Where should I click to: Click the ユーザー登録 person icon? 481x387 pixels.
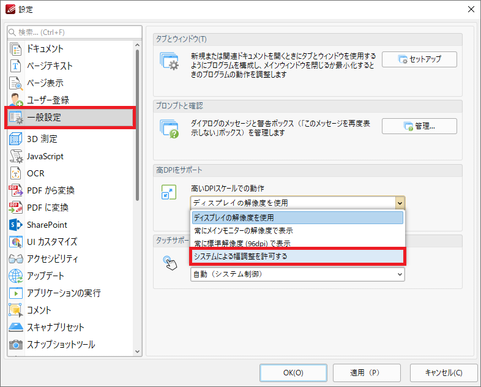16,100
